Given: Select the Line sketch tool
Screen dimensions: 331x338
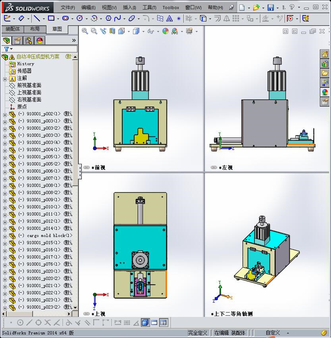Looking at the screenshot, I should 37,18.
